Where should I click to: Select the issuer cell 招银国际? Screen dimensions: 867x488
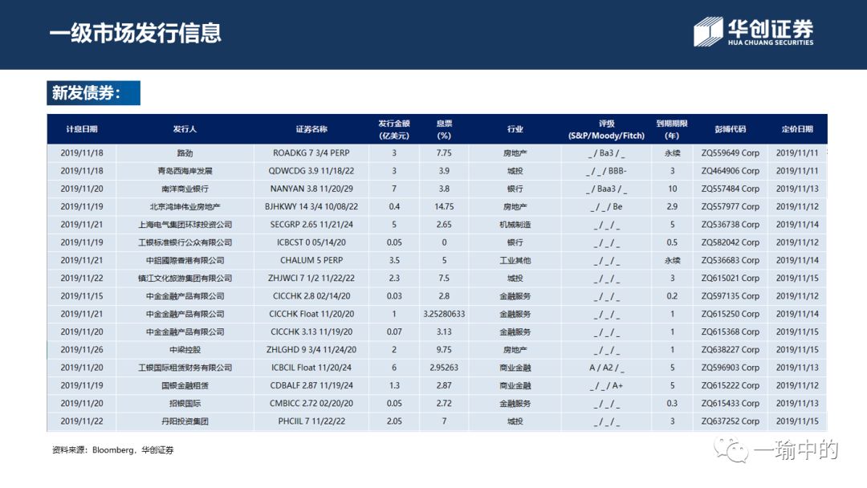coord(185,404)
